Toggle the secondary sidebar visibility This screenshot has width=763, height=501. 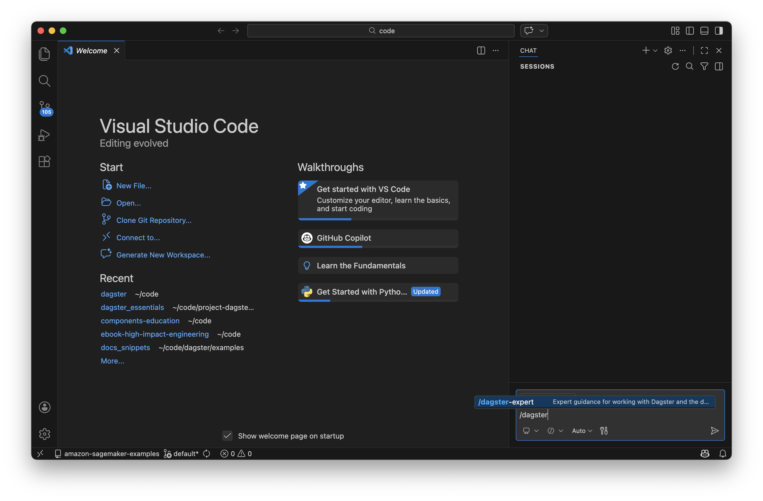click(719, 30)
